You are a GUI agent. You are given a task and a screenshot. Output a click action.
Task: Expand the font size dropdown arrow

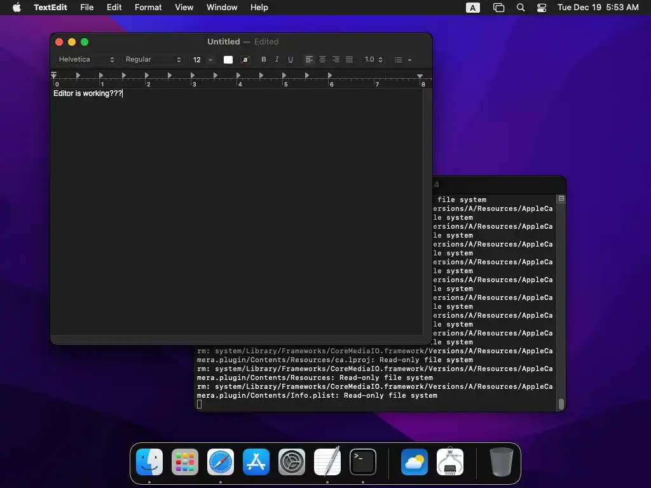click(x=210, y=60)
